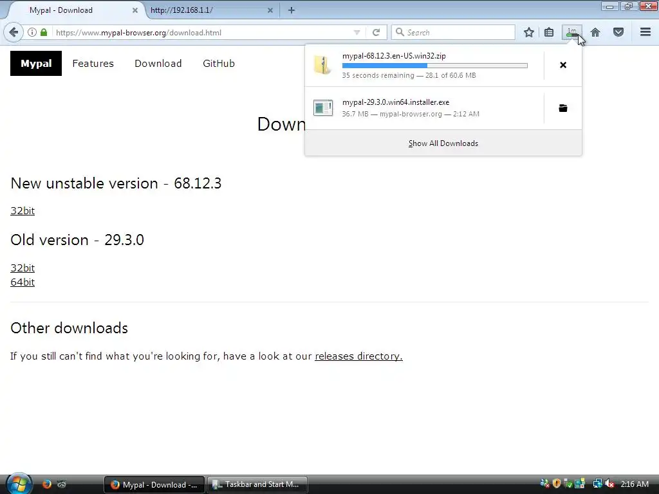Cancel the mypal-68.12.3 zip download
659x494 pixels.
563,65
